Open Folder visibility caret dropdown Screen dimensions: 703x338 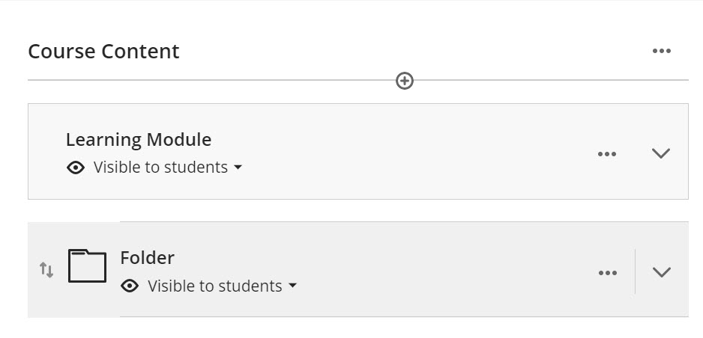[292, 286]
